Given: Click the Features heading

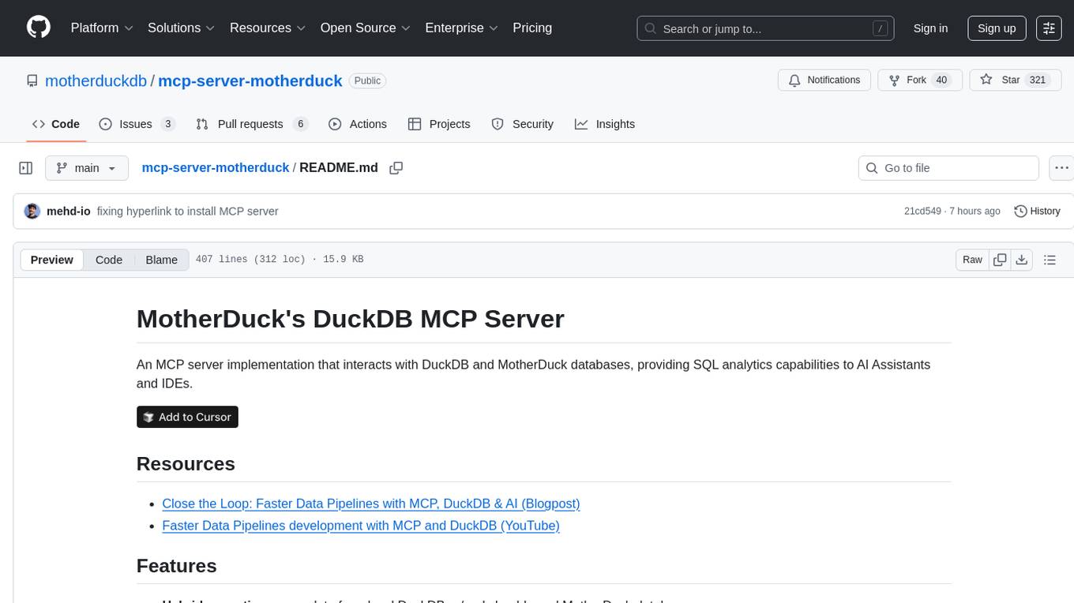Looking at the screenshot, I should 177,566.
